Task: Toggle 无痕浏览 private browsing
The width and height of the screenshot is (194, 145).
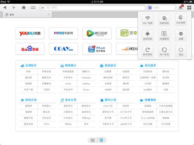Action: pyautogui.click(x=164, y=20)
